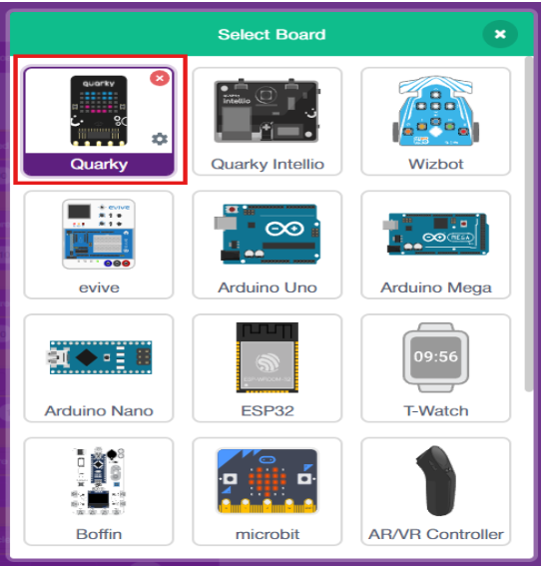Select the evive board
Screen dimensions: 541x566
click(x=99, y=245)
